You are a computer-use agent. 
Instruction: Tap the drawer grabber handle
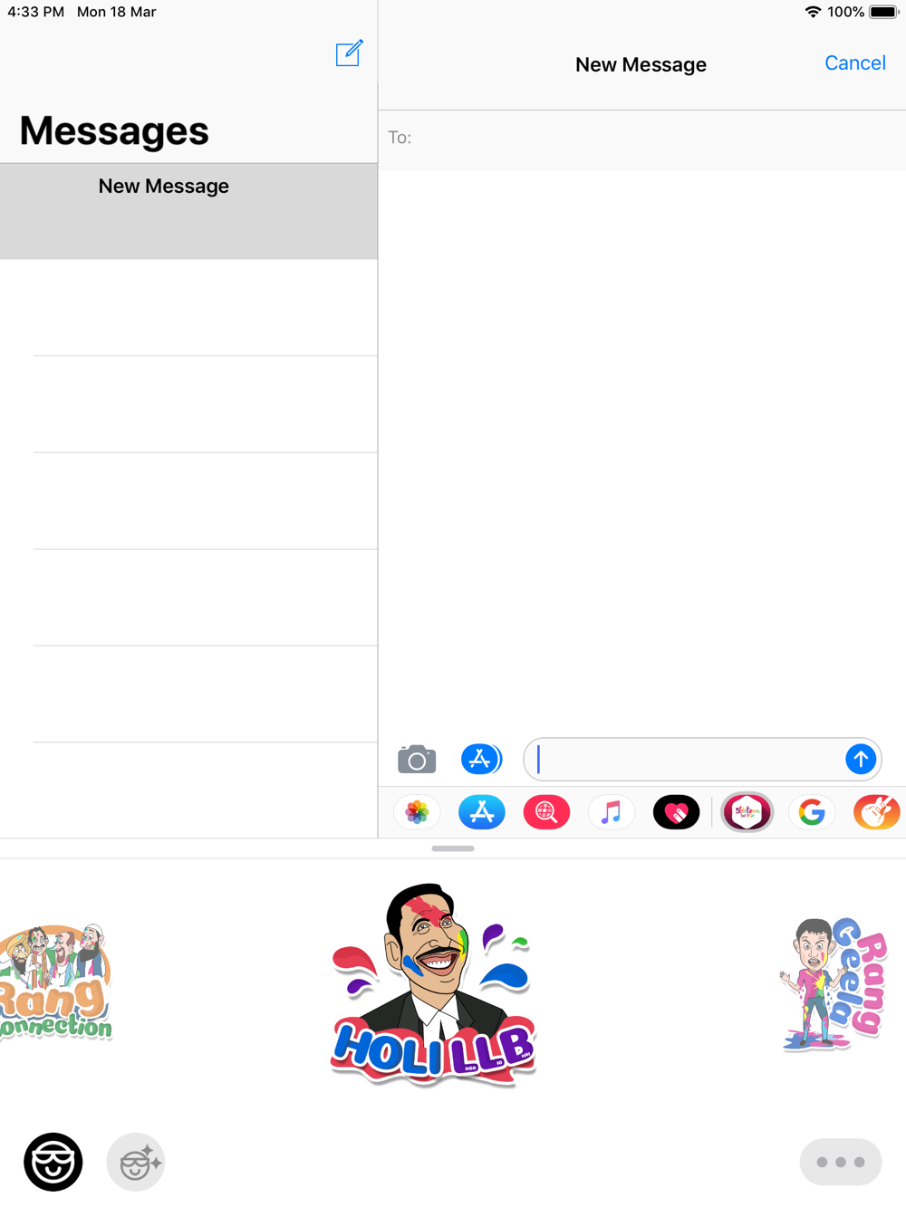453,848
